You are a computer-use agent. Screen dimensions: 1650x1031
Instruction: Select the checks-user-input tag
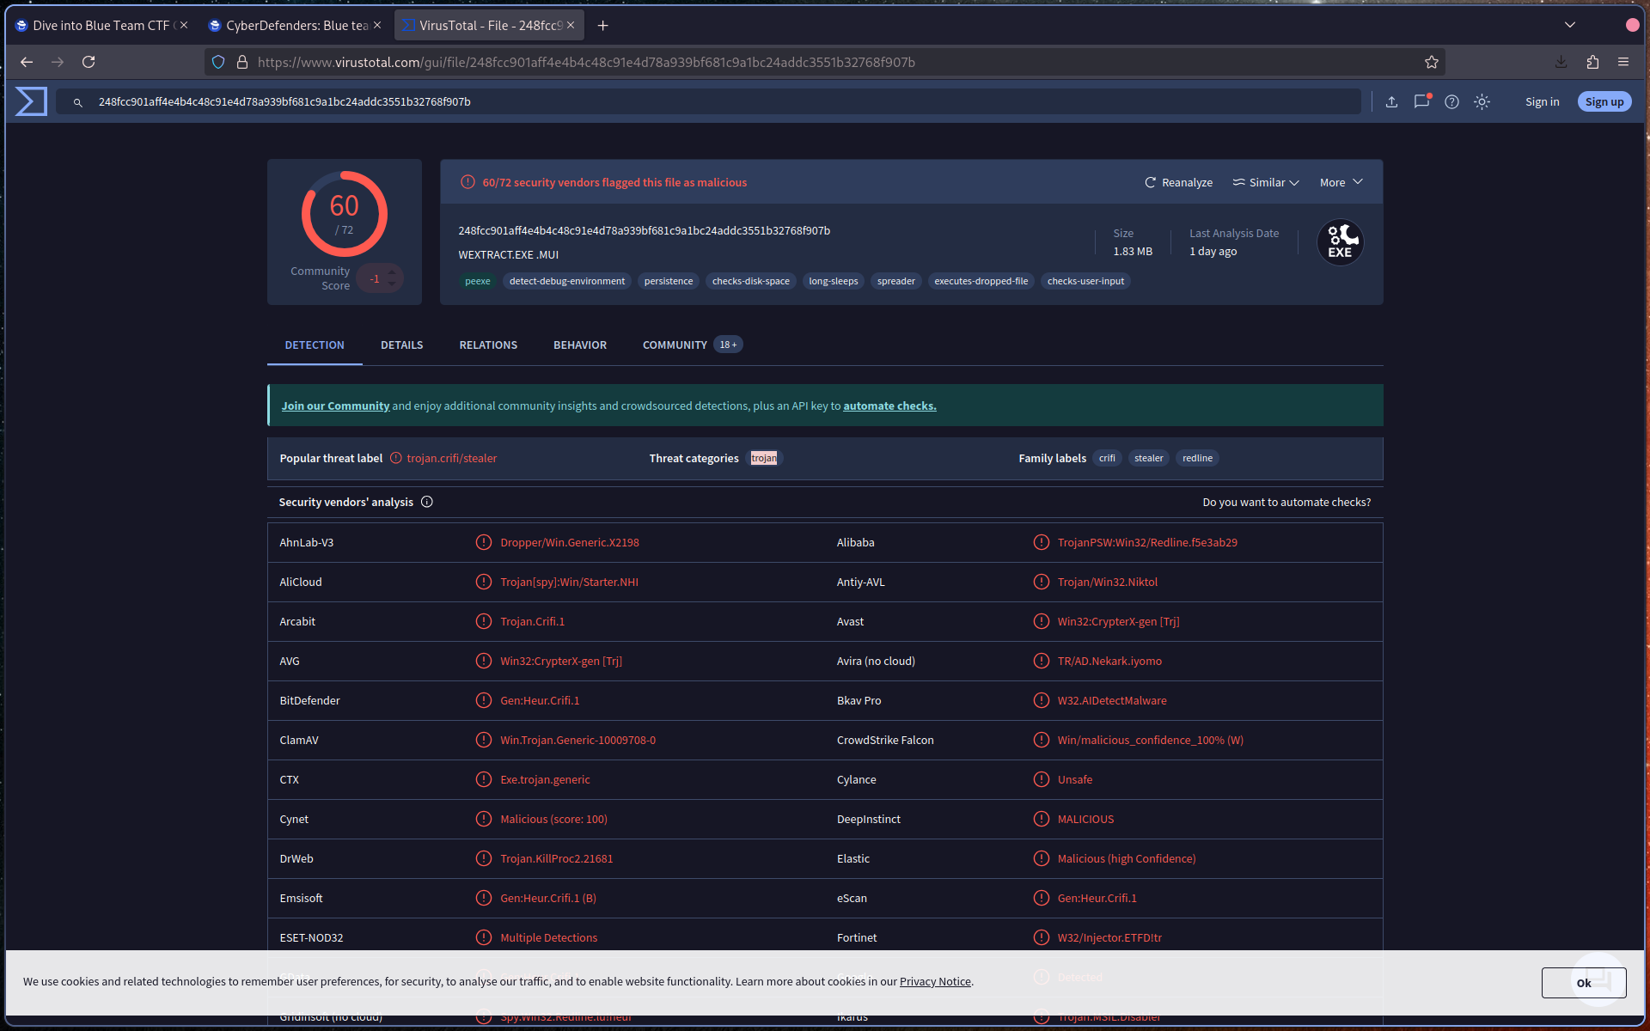click(x=1085, y=281)
